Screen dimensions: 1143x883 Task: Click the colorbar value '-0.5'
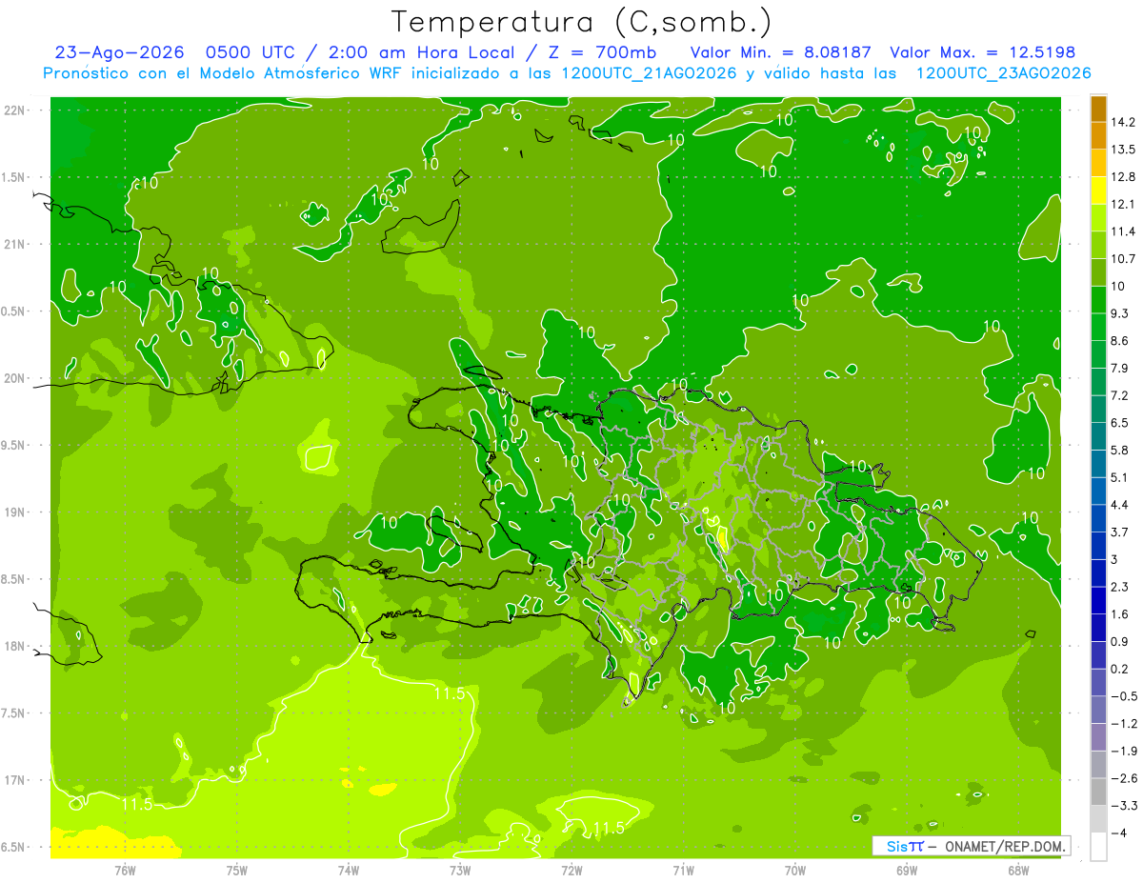tap(1124, 696)
